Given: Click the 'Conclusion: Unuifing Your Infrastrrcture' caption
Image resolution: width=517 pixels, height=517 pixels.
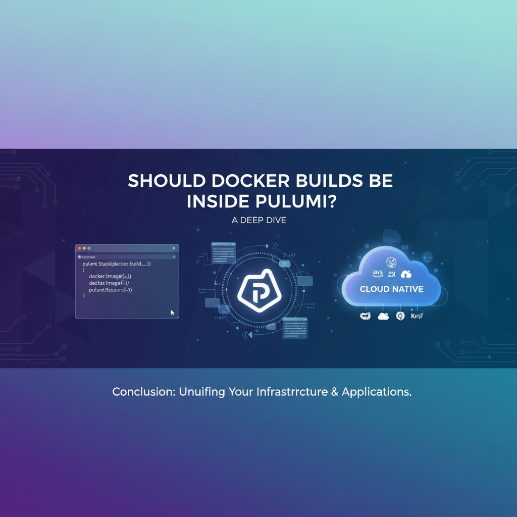Looking at the screenshot, I should (x=220, y=392).
